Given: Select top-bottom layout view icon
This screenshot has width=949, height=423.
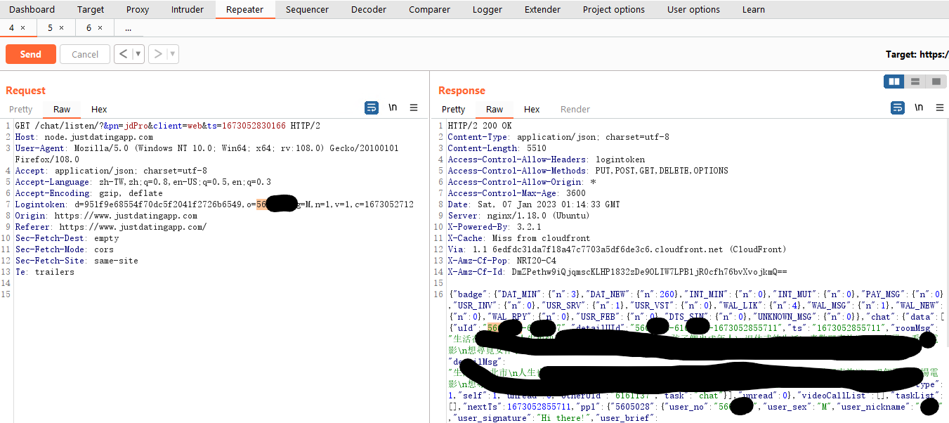Looking at the screenshot, I should (915, 82).
